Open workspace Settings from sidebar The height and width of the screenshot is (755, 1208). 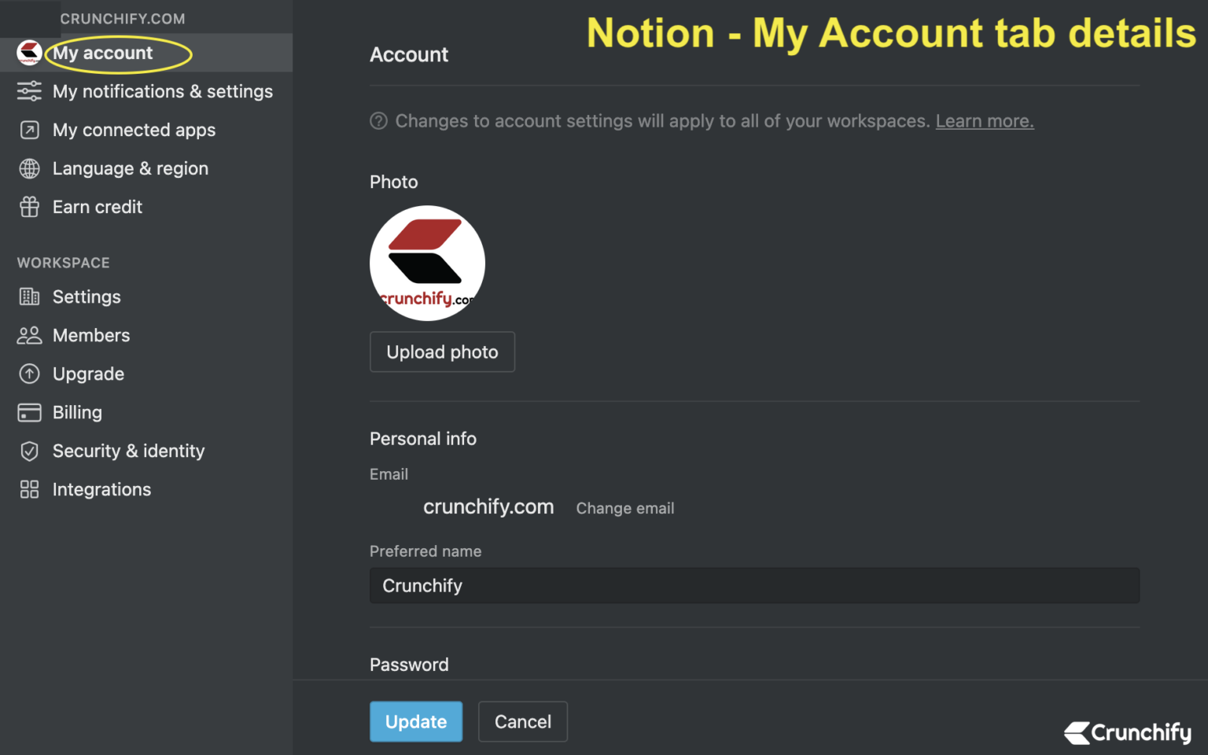coord(87,296)
